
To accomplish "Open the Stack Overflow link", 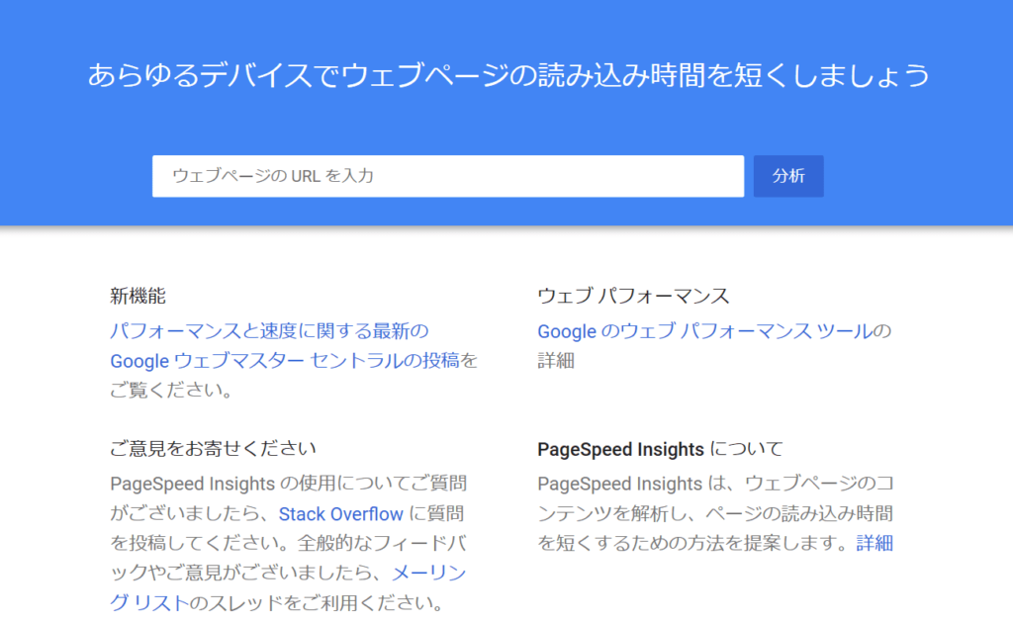I will (x=341, y=514).
